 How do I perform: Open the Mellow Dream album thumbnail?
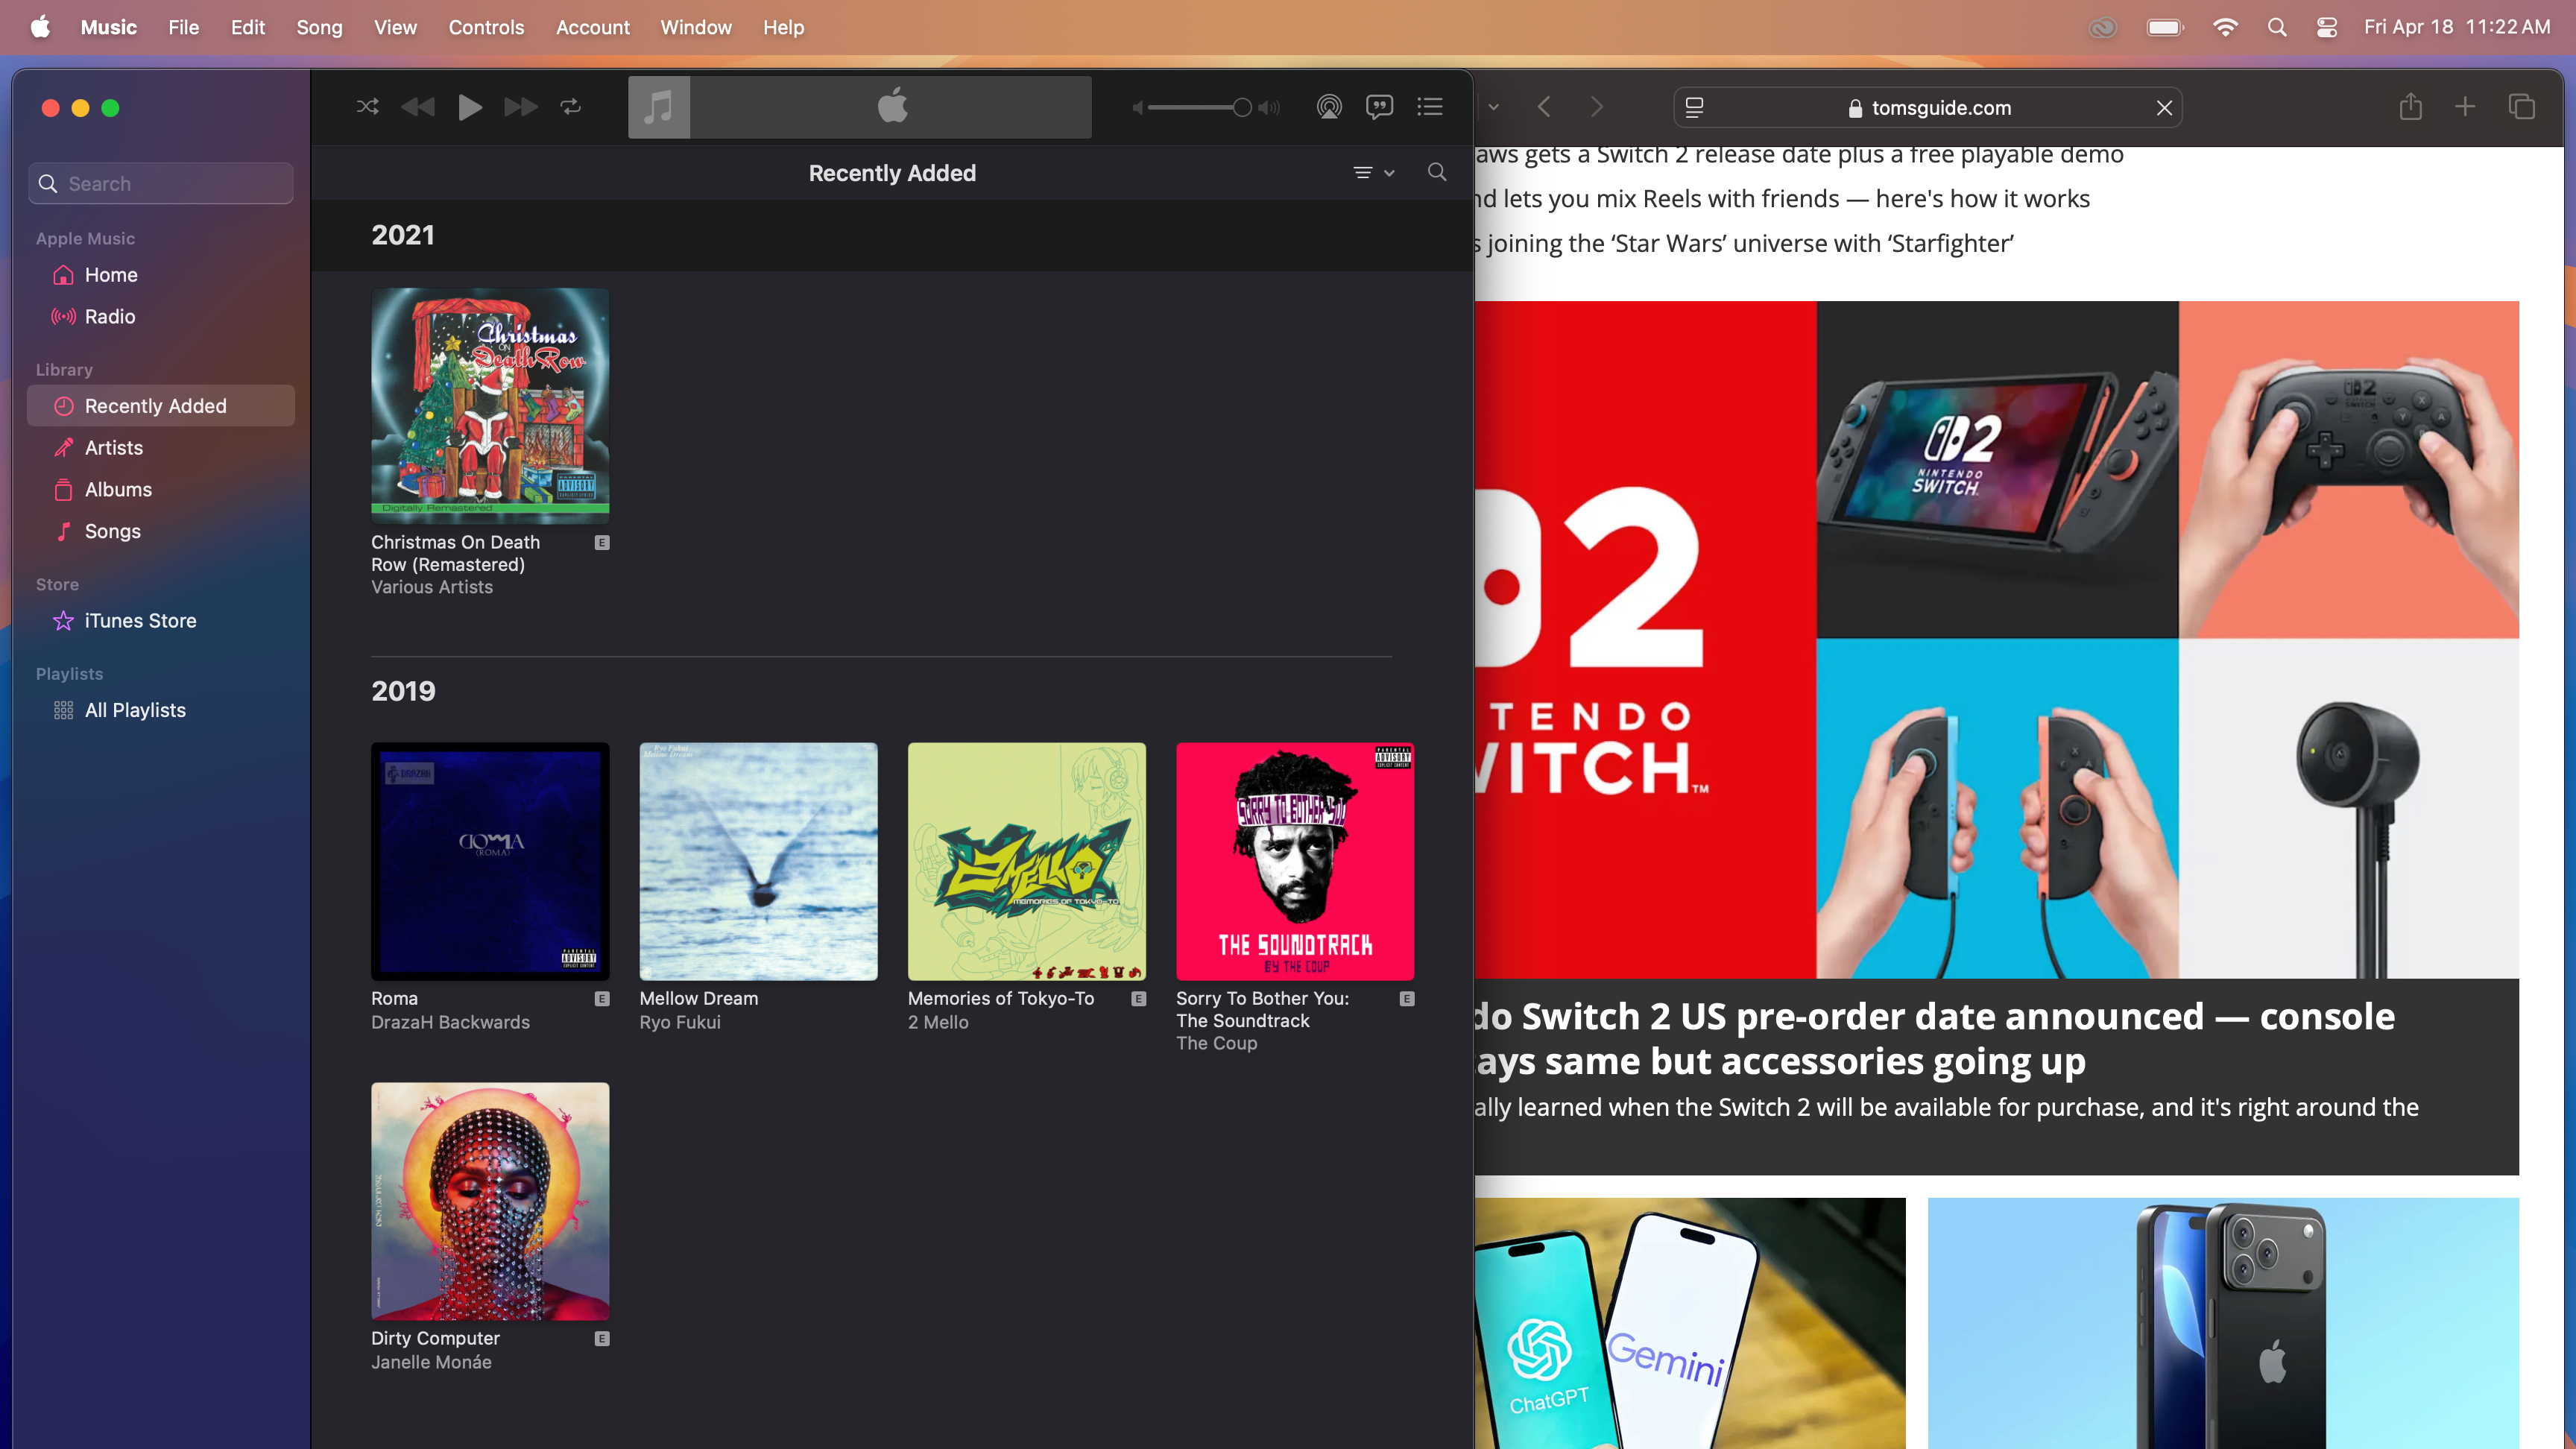pyautogui.click(x=758, y=861)
